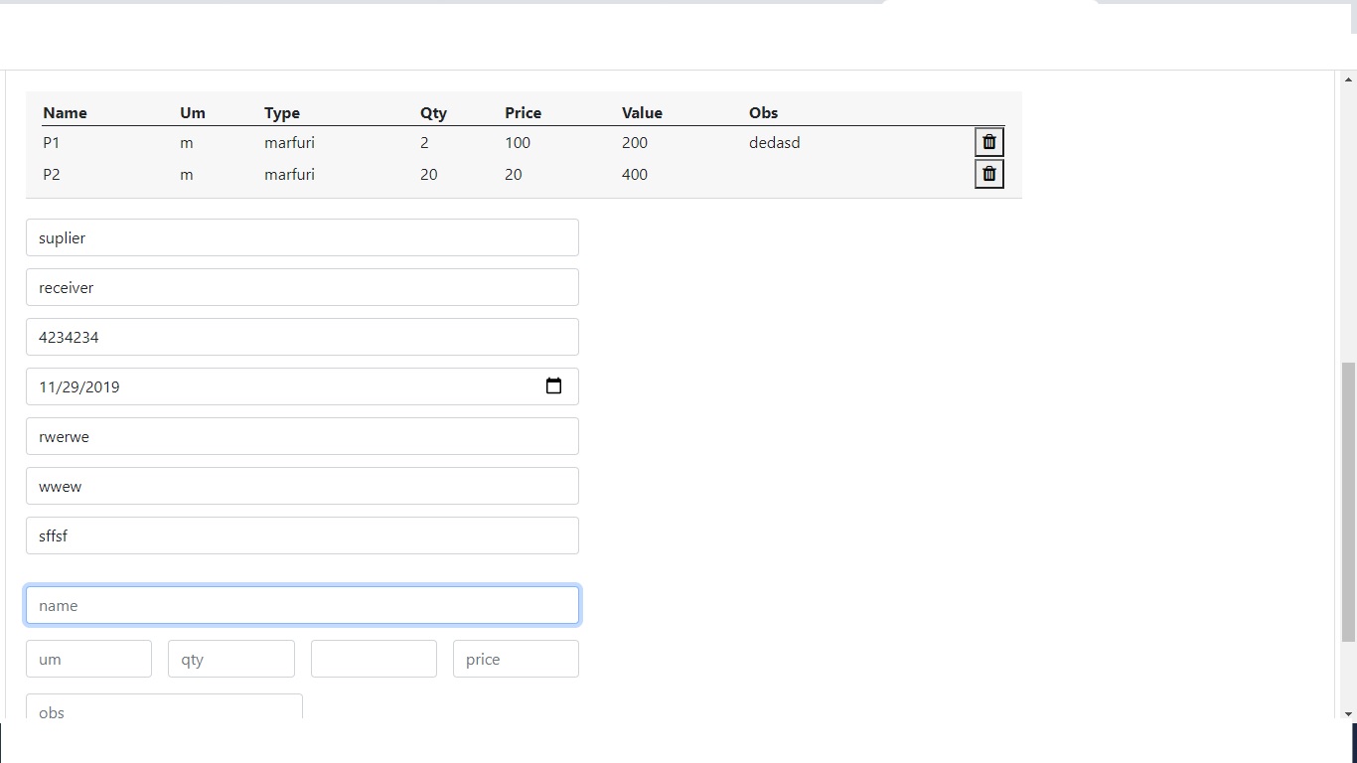Delete the P2 product row
Screen dimensions: 1357x763
988,173
